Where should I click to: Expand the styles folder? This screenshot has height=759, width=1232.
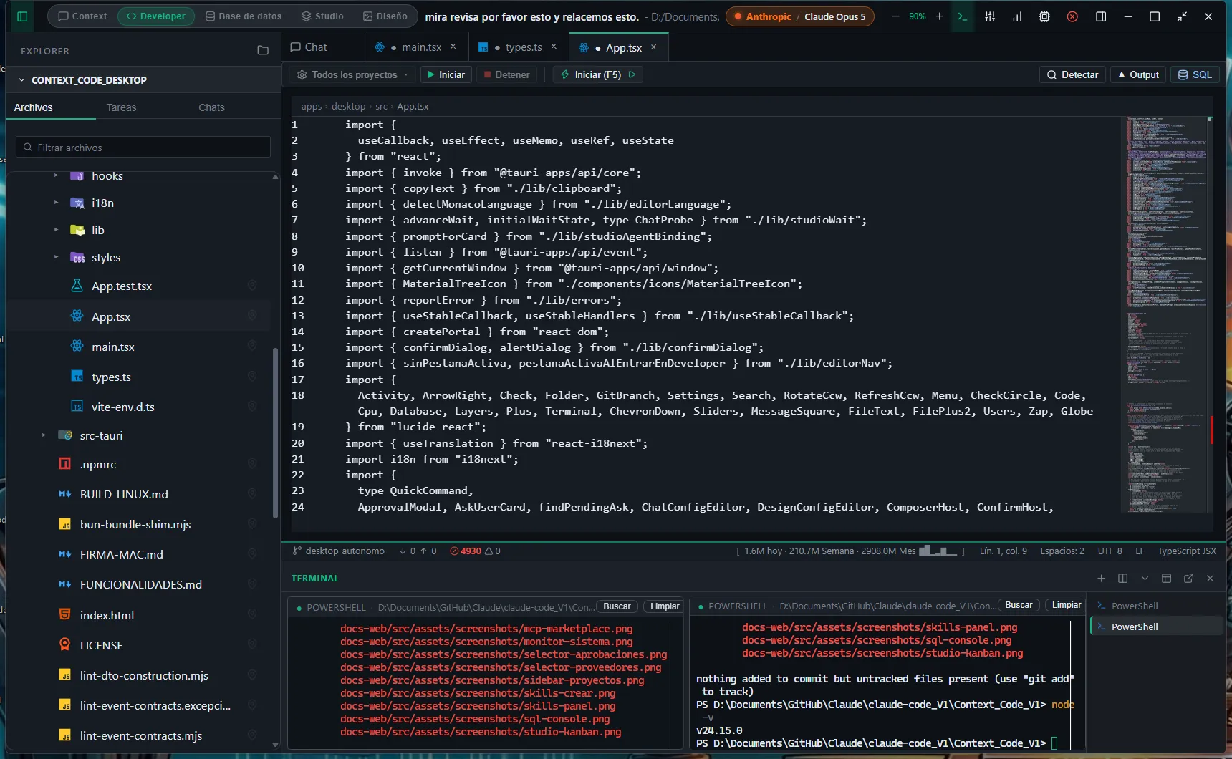pyautogui.click(x=56, y=257)
